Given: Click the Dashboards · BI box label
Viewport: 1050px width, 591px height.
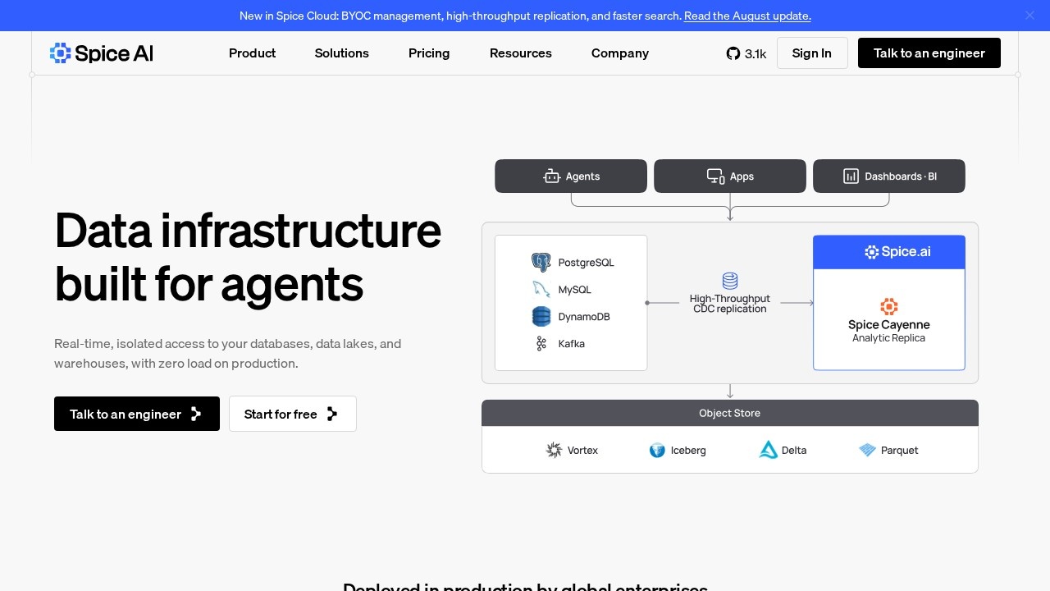Looking at the screenshot, I should click(901, 176).
